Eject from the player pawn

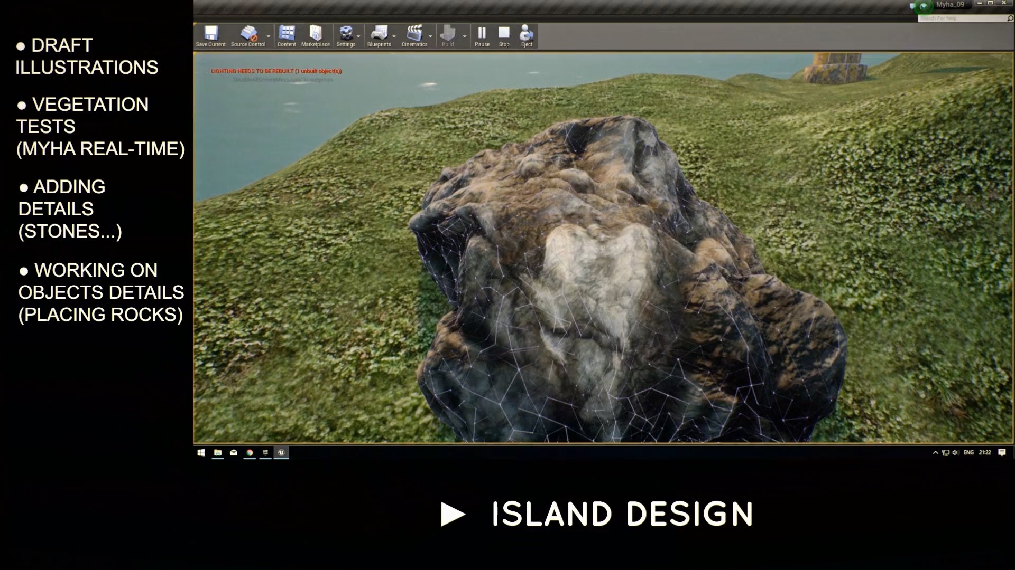[x=525, y=33]
